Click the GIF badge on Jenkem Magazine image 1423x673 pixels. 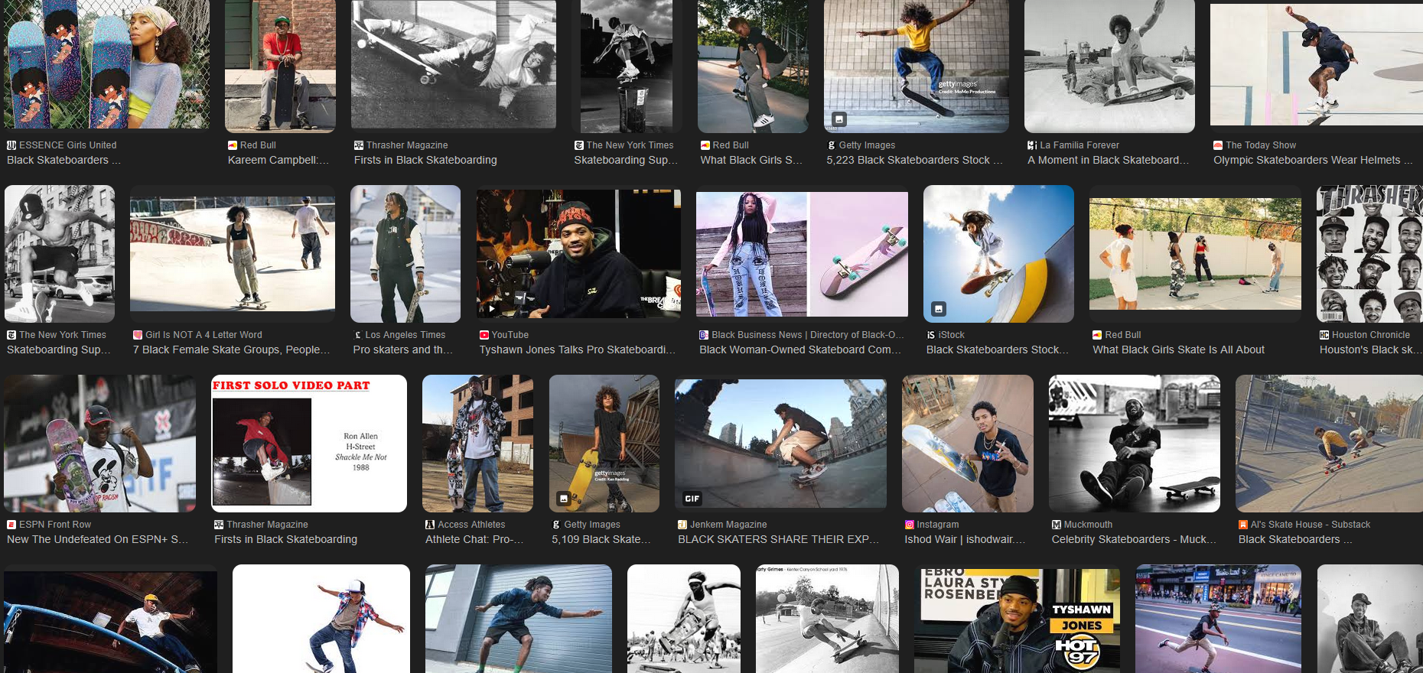[x=692, y=499]
